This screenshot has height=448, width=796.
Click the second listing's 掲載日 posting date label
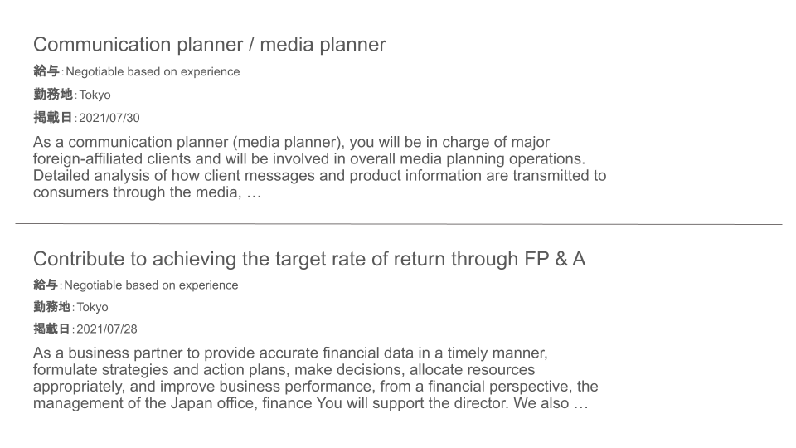pos(51,329)
